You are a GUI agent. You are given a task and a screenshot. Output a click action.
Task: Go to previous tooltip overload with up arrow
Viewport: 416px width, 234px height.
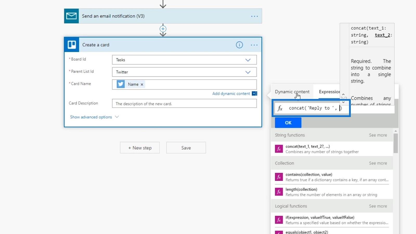343,94
